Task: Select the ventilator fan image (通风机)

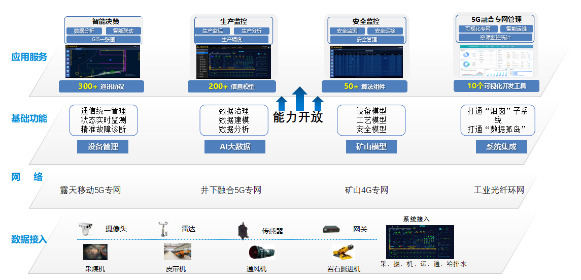Action: tap(261, 253)
